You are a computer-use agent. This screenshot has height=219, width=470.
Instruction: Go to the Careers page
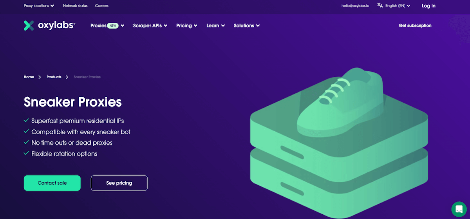click(x=102, y=6)
